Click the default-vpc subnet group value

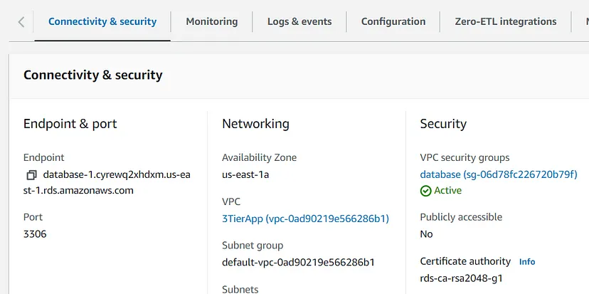click(298, 262)
